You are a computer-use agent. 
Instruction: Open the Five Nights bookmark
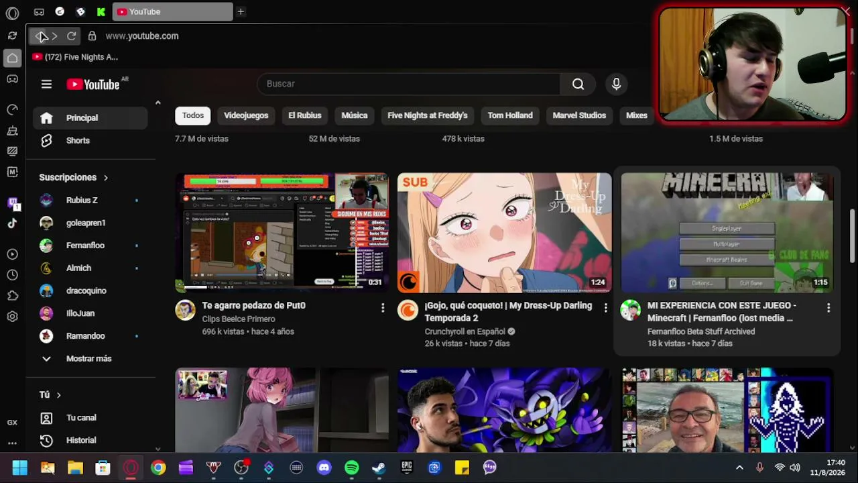[75, 57]
